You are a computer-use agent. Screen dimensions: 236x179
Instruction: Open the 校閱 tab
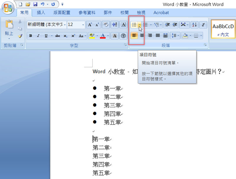[x=124, y=13]
